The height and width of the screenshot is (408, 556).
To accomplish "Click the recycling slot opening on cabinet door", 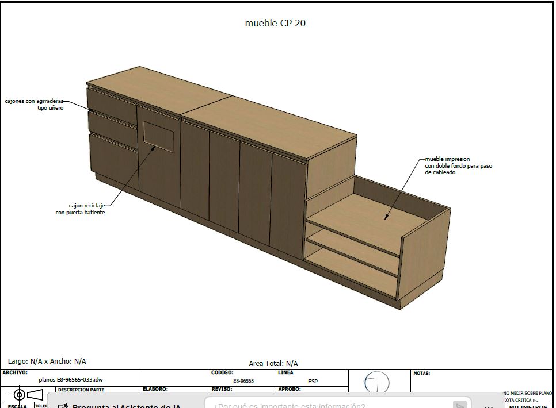I will pyautogui.click(x=159, y=136).
